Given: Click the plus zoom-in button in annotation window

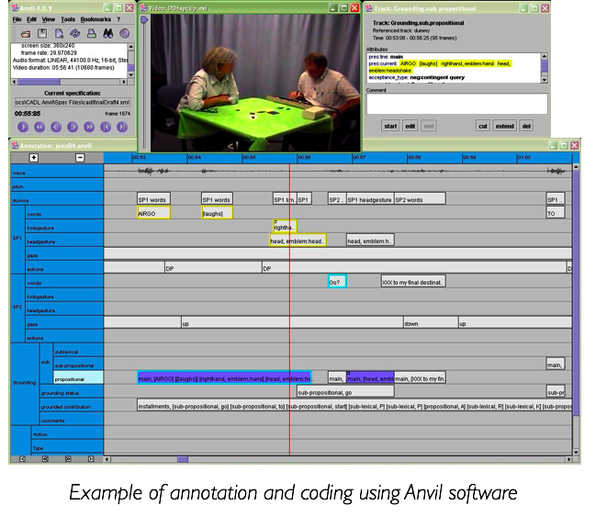Looking at the screenshot, I should coord(34,158).
